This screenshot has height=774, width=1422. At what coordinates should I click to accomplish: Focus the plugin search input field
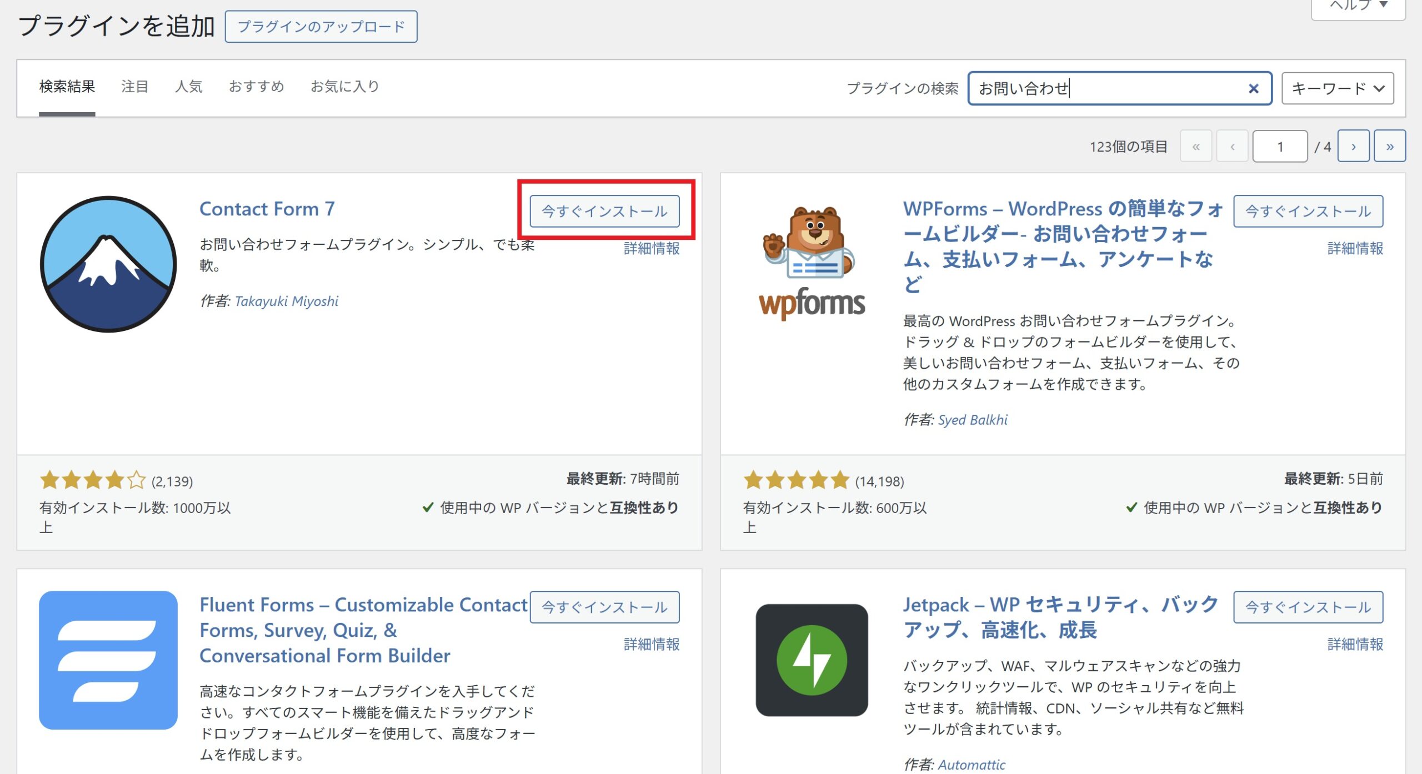tap(1105, 88)
